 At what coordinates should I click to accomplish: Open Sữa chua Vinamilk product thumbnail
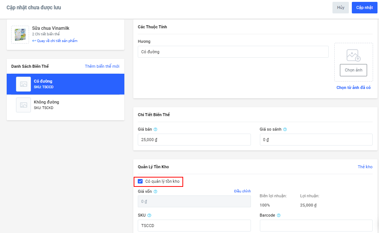pos(20,35)
